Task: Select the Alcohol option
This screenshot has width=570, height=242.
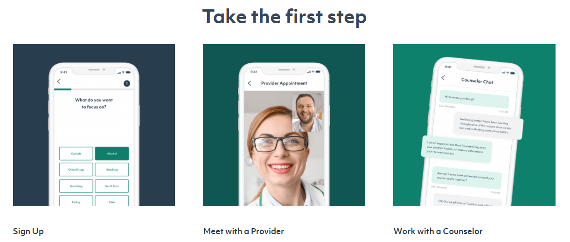Action: coord(112,154)
